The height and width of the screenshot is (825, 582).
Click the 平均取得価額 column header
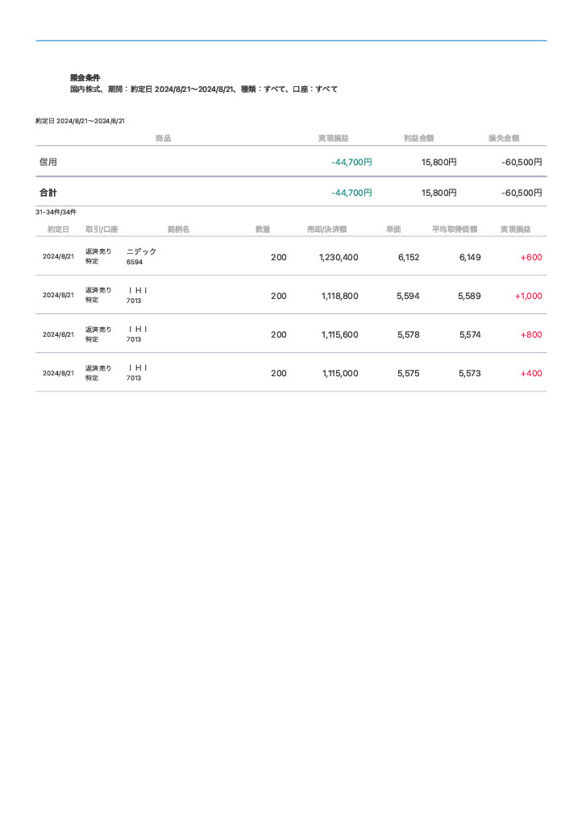[455, 230]
